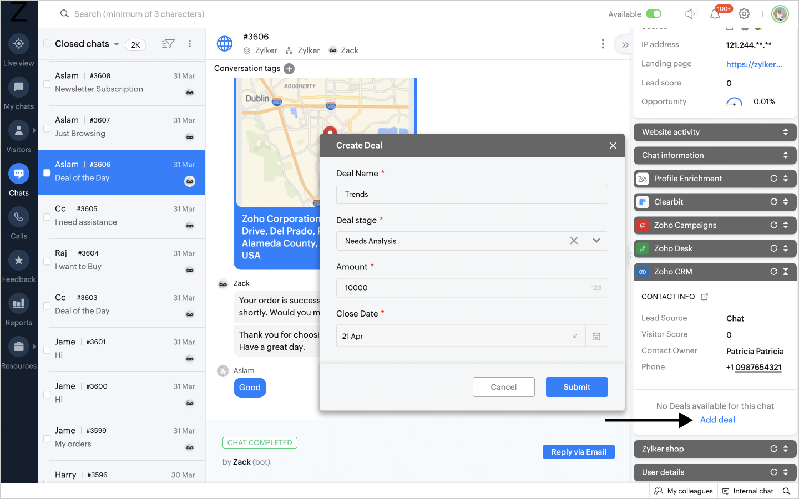The image size is (799, 499).
Task: Open the Close Date calendar picker
Action: [x=596, y=336]
